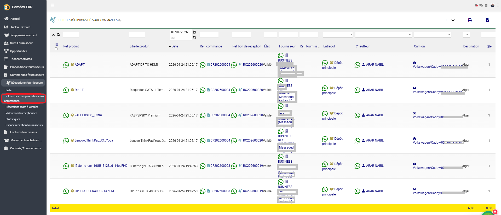This screenshot has height=215, width=501.
Task: Open WhatsApp icon beside kASPERSKY__Prem product
Action: 66,115
